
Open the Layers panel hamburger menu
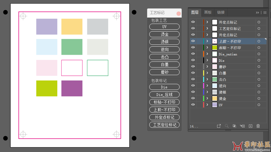pos(265,13)
